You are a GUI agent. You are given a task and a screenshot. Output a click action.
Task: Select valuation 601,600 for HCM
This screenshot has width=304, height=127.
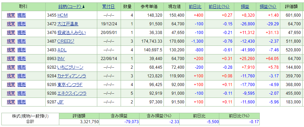(293, 15)
